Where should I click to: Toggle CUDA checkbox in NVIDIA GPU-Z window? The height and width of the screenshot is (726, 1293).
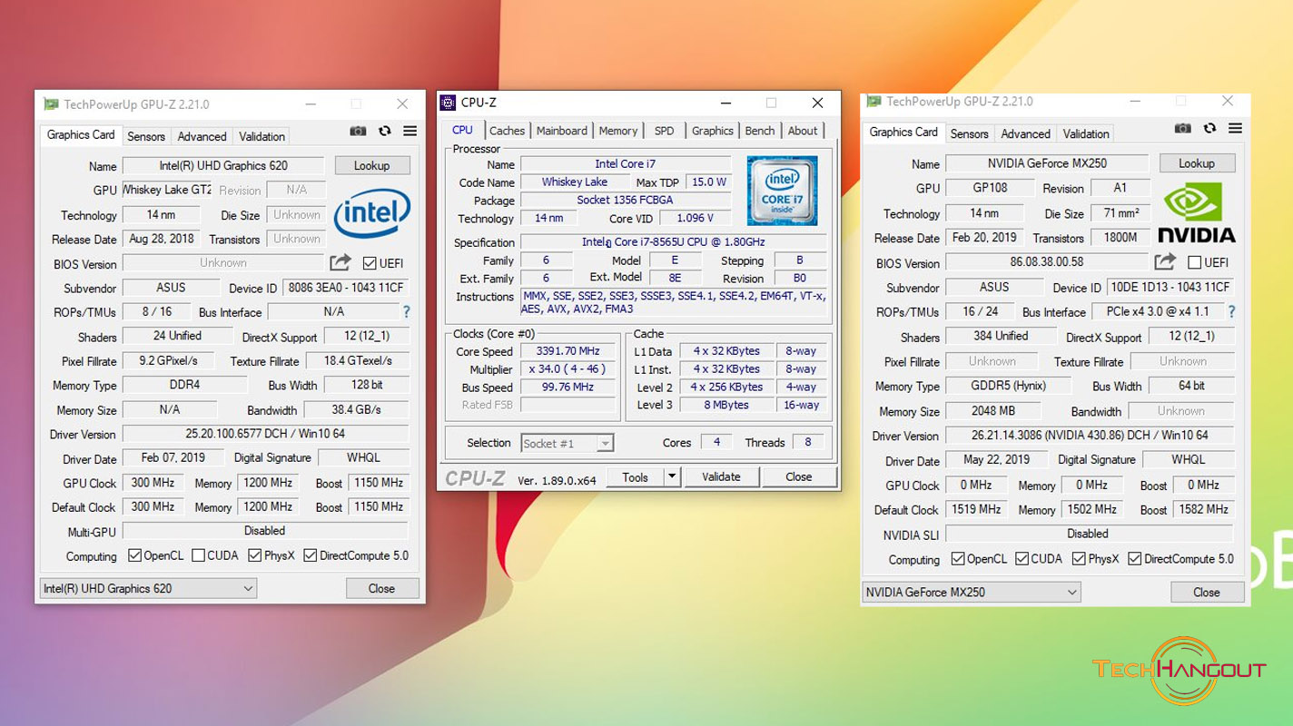(1022, 559)
